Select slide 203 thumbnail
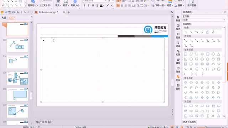 [x=17, y=46]
